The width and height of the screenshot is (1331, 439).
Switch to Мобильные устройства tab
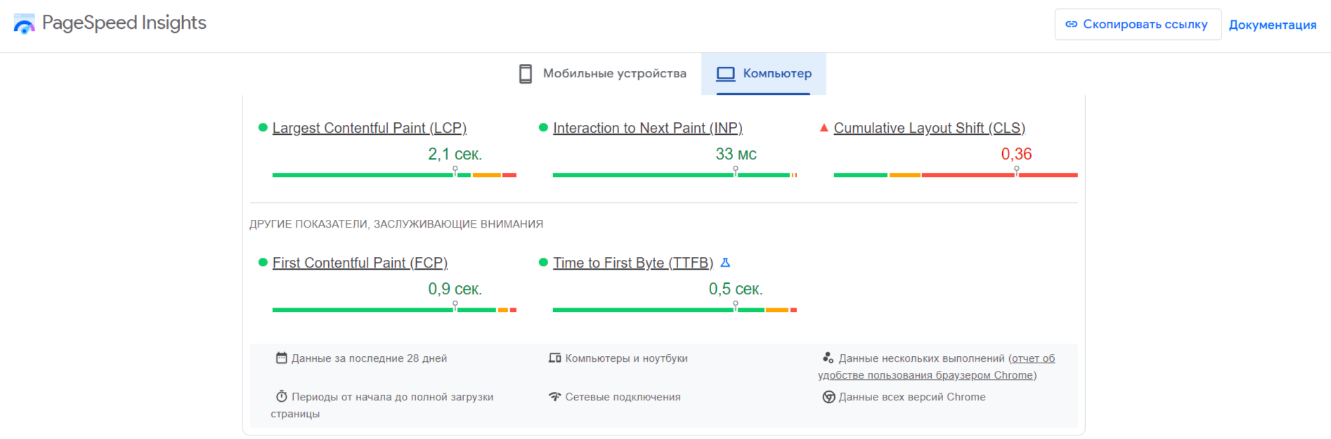tap(602, 73)
